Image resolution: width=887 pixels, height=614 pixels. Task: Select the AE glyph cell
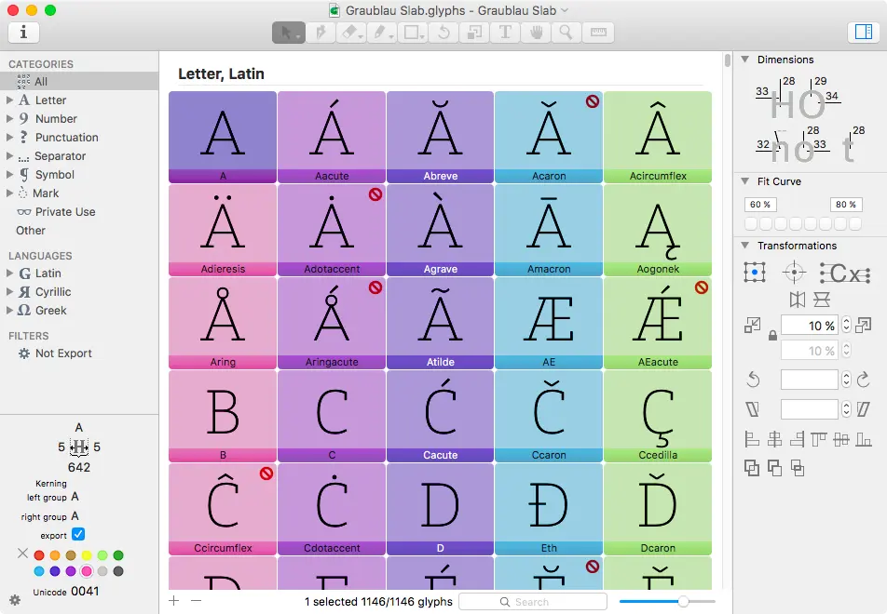[x=548, y=323]
